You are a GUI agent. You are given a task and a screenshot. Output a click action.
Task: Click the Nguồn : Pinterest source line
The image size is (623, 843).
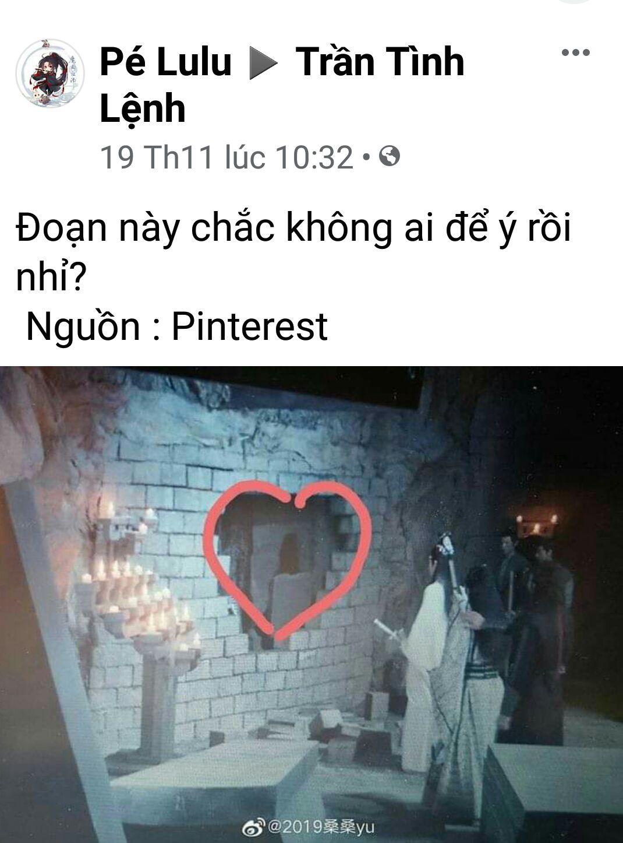click(177, 325)
